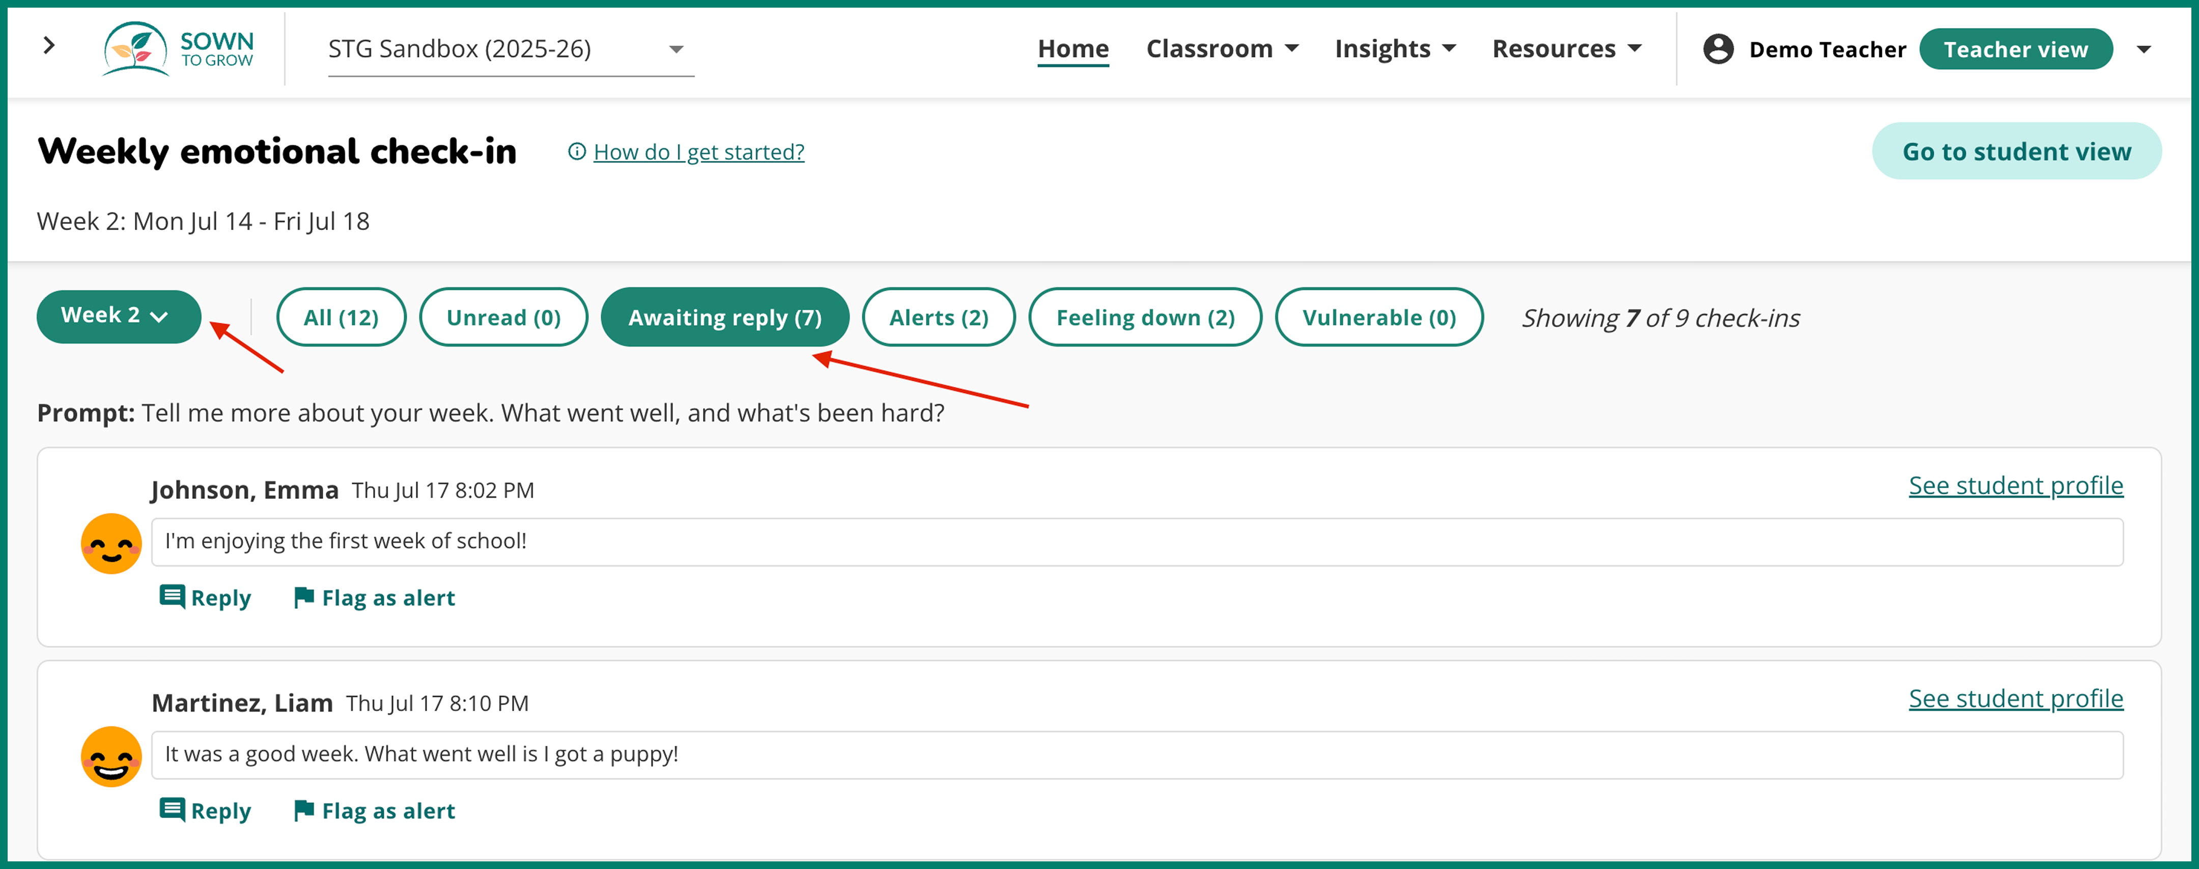Expand the sidebar with the chevron arrow
Screen dimensions: 2199x869
49,46
